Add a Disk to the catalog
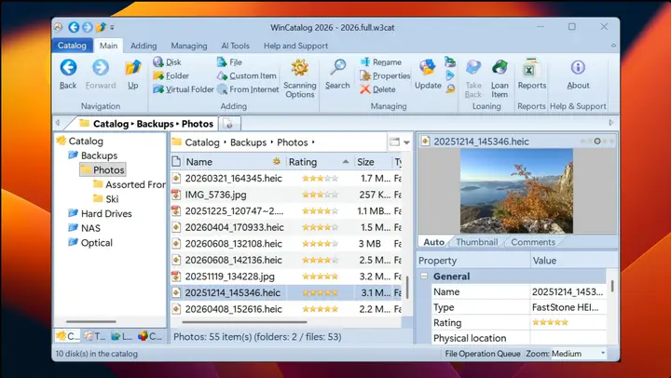This screenshot has width=671, height=378. click(x=168, y=62)
